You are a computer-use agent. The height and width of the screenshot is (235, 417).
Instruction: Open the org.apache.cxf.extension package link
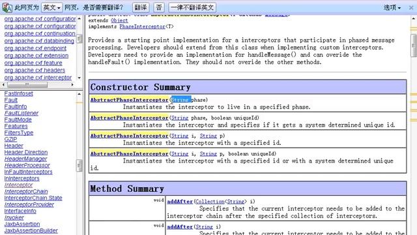point(36,55)
